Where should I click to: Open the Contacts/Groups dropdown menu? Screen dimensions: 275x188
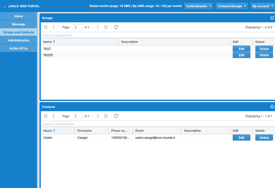(x=232, y=6)
